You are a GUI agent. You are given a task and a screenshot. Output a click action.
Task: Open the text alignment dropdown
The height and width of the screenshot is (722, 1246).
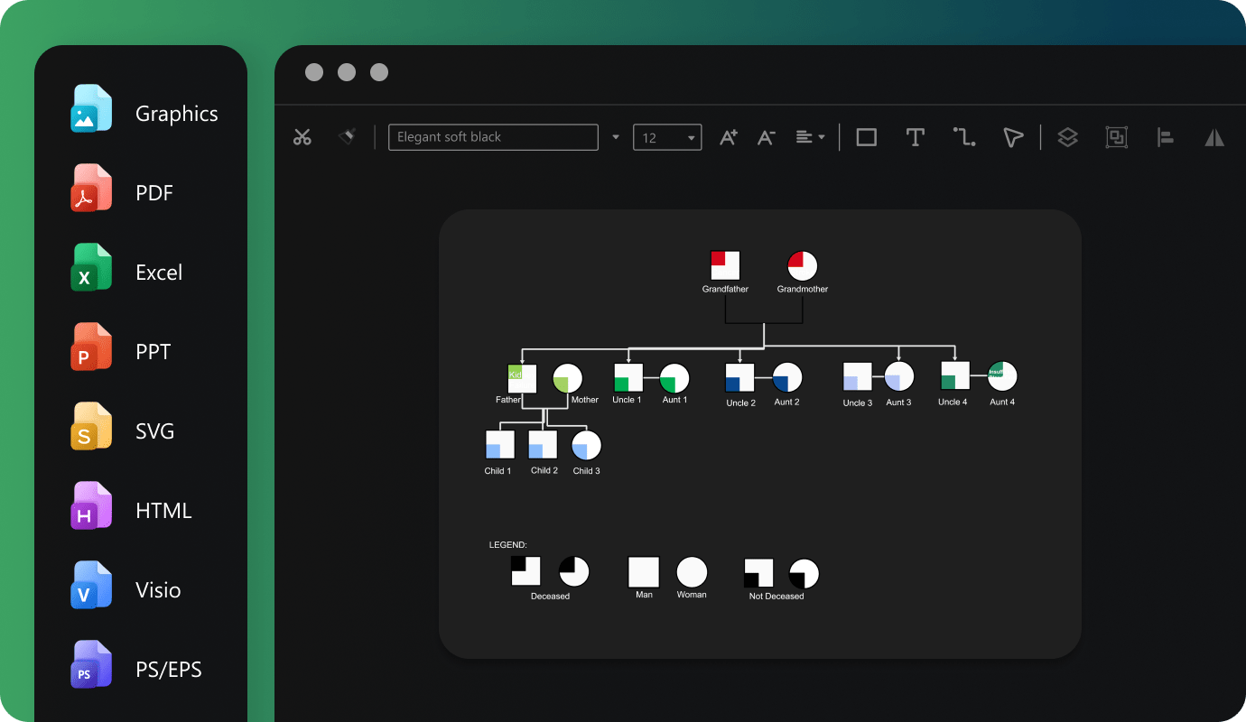(810, 137)
